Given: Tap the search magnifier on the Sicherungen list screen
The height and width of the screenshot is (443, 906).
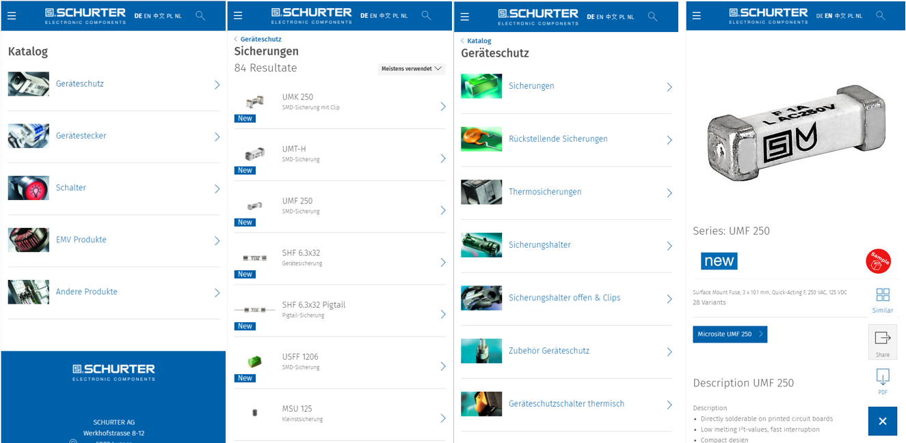Looking at the screenshot, I should [426, 16].
